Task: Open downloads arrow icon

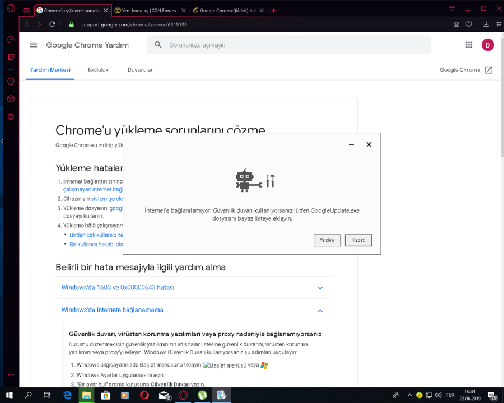Action: tap(486, 25)
